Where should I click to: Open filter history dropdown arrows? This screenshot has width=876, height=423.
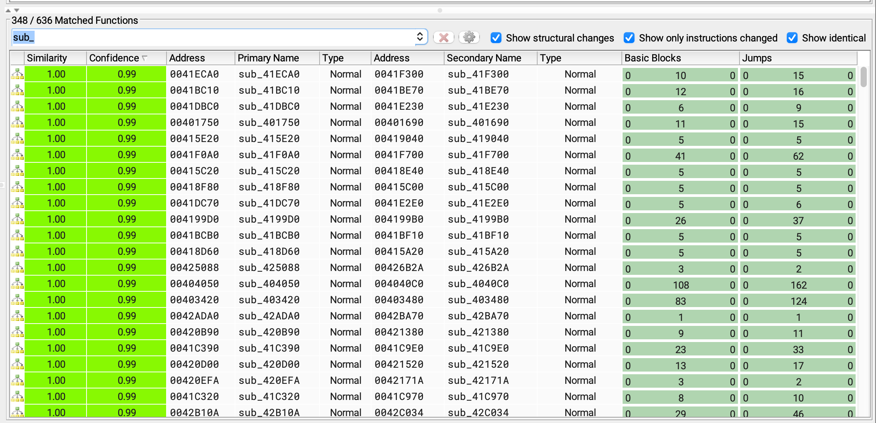pyautogui.click(x=420, y=37)
